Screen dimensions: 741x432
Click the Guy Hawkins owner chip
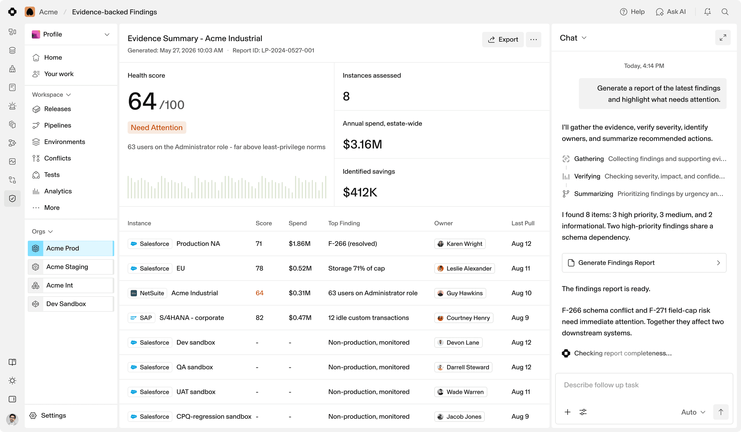point(460,293)
